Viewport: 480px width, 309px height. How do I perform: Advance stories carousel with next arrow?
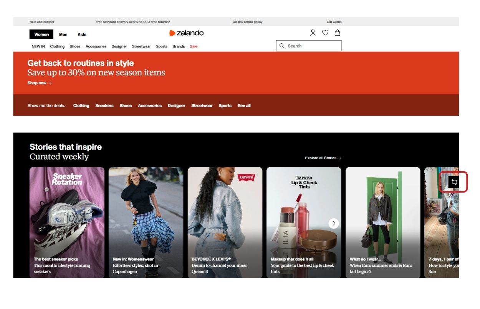(334, 223)
